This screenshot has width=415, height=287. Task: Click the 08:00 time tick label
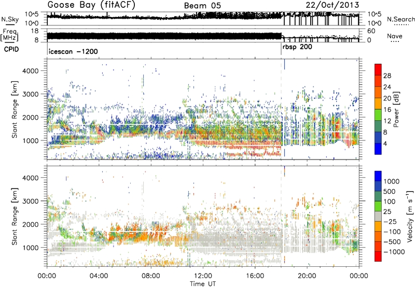click(151, 276)
